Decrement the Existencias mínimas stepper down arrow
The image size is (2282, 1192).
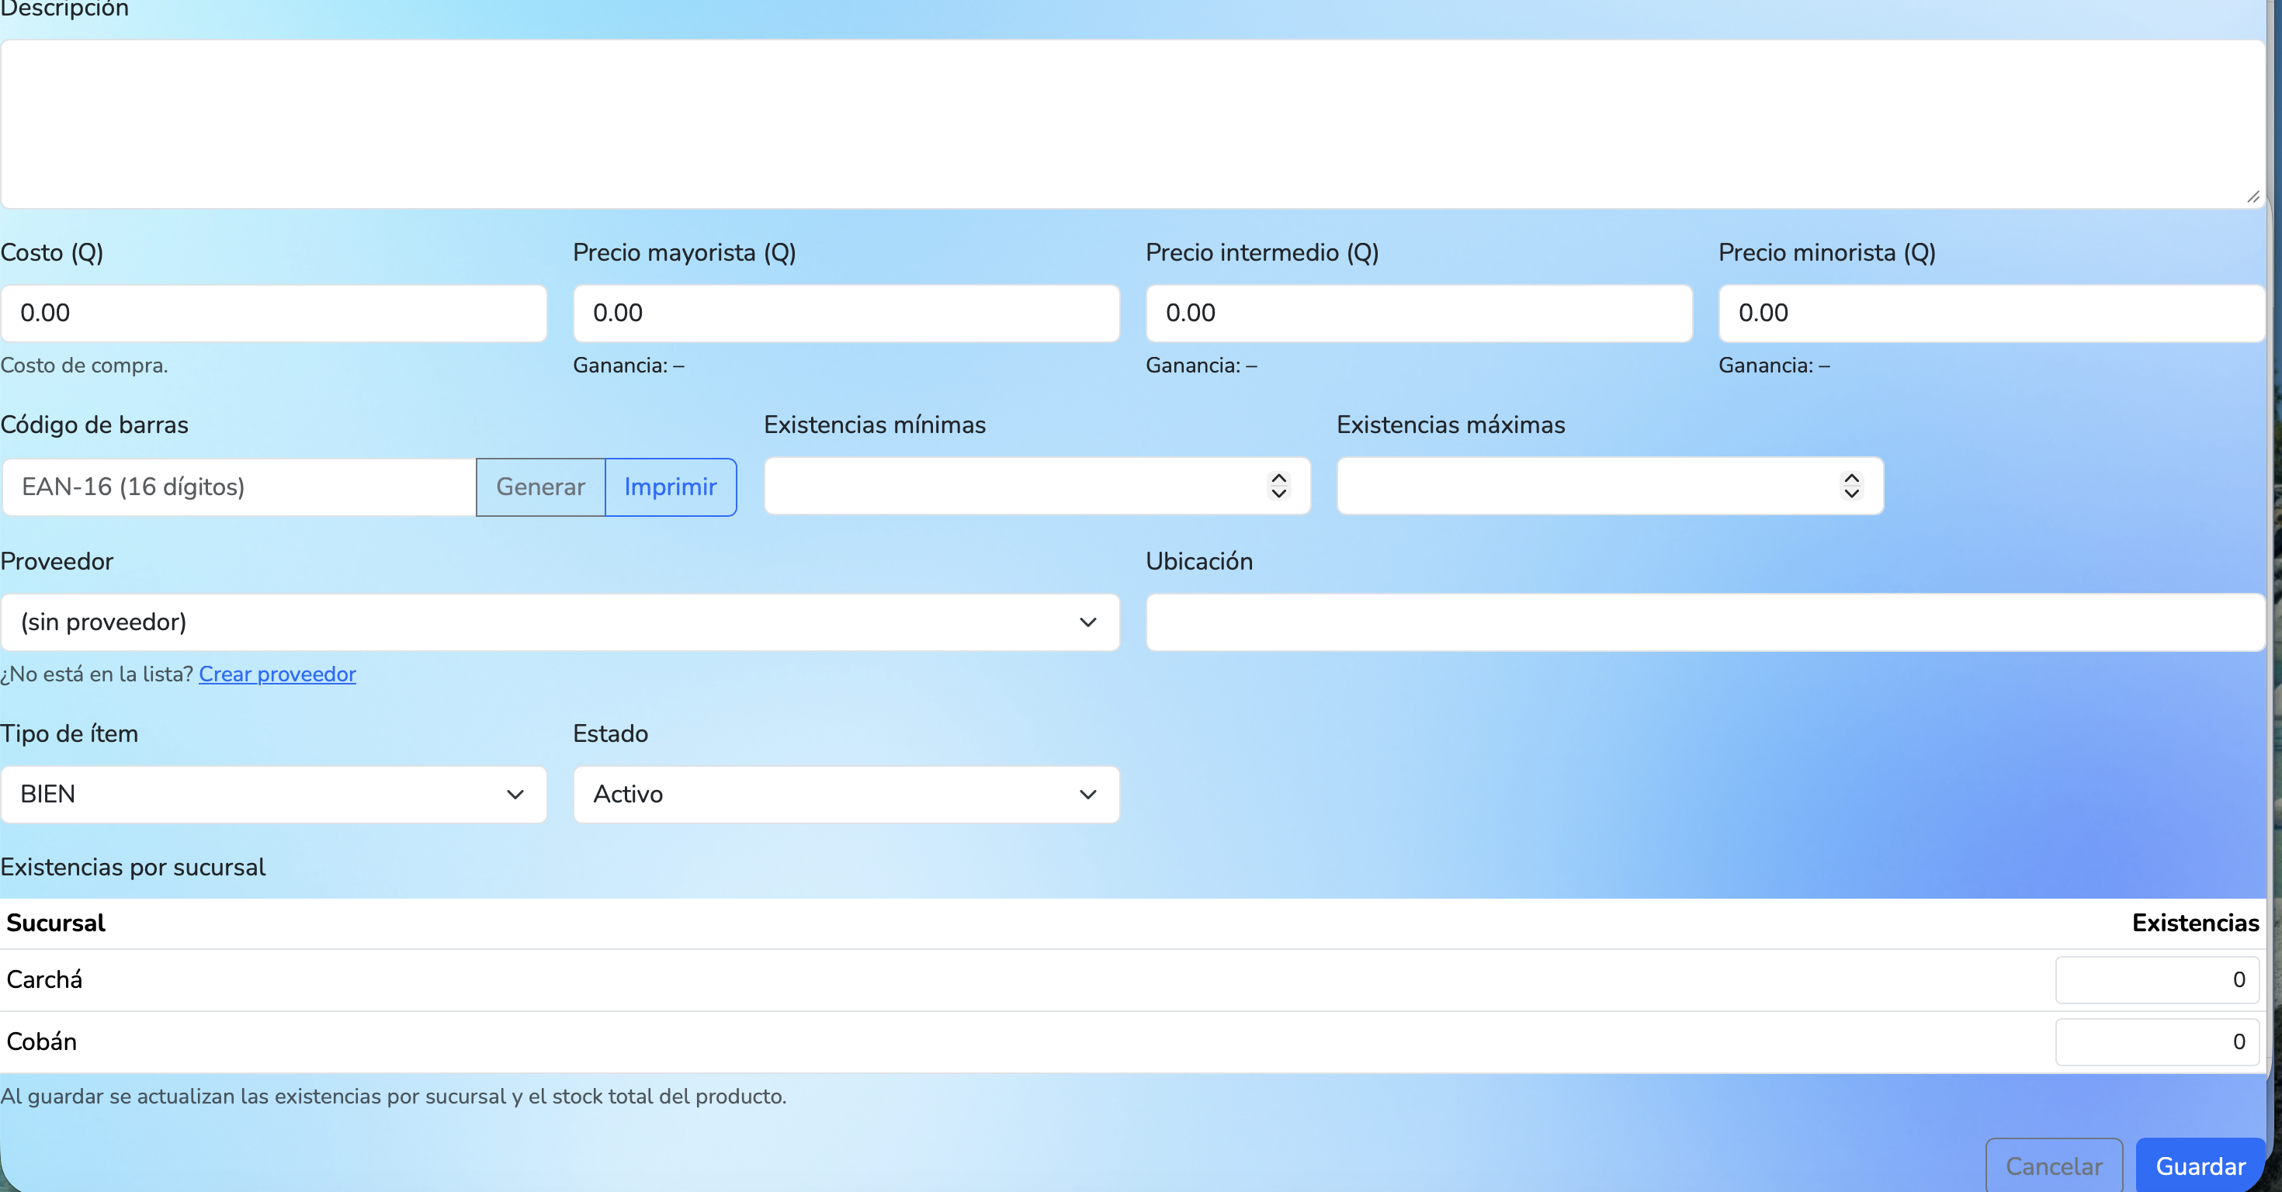click(x=1278, y=494)
